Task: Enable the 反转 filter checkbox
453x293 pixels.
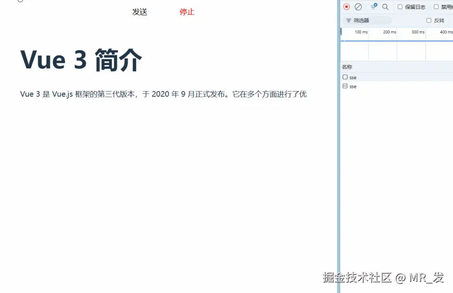Action: pyautogui.click(x=429, y=20)
